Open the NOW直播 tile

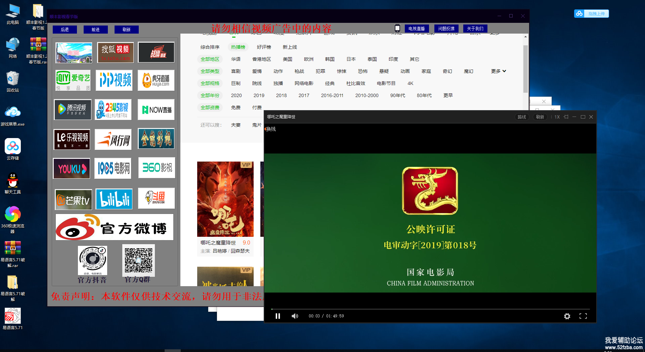click(x=156, y=109)
